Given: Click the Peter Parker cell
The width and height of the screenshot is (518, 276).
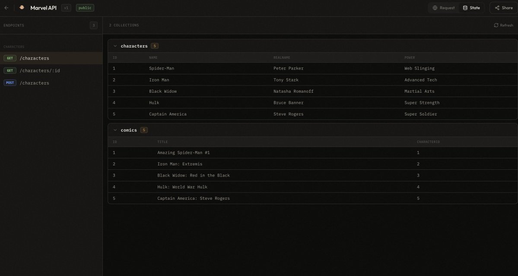Looking at the screenshot, I should tap(289, 69).
